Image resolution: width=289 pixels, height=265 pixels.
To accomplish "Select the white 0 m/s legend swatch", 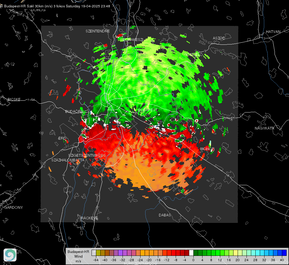I will pyautogui.click(x=191, y=253).
